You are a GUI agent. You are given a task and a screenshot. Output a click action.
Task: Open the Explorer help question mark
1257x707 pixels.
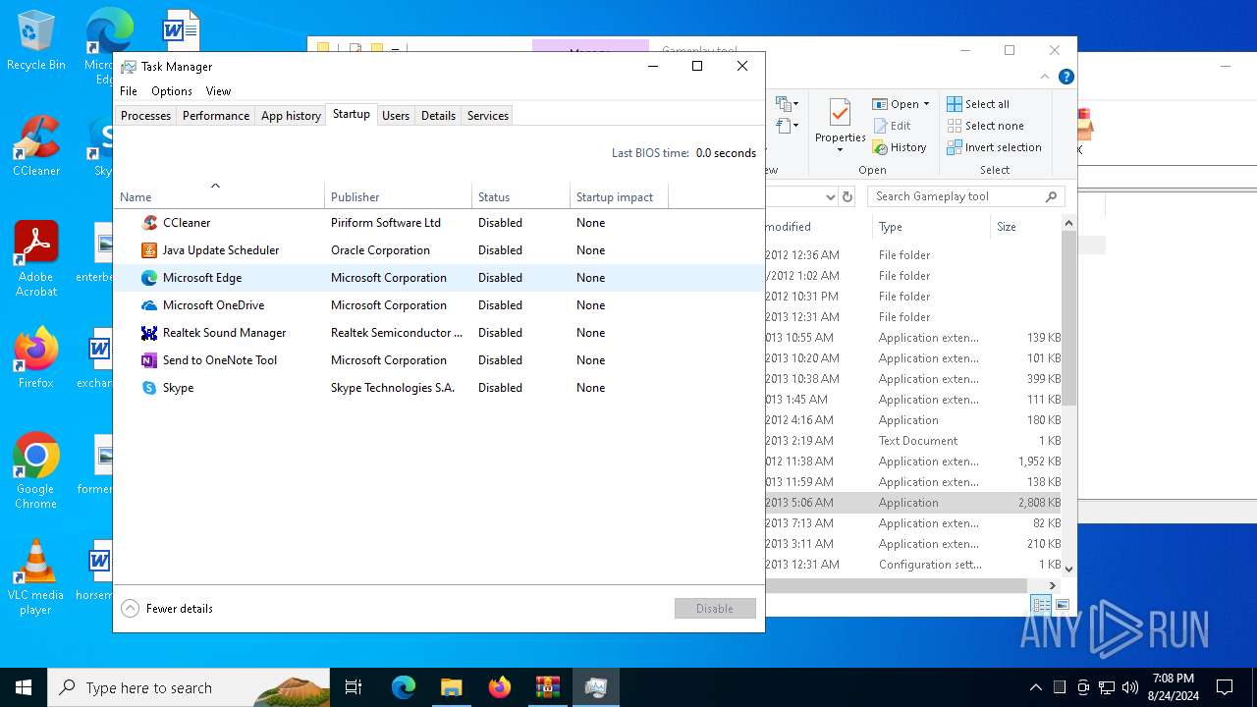coord(1066,77)
